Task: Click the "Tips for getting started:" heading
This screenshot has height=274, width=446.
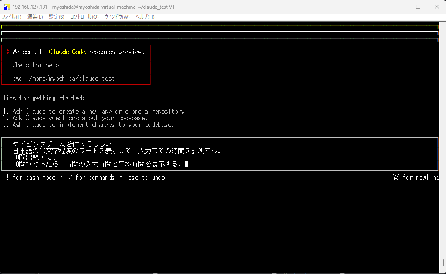Action: 43,98
